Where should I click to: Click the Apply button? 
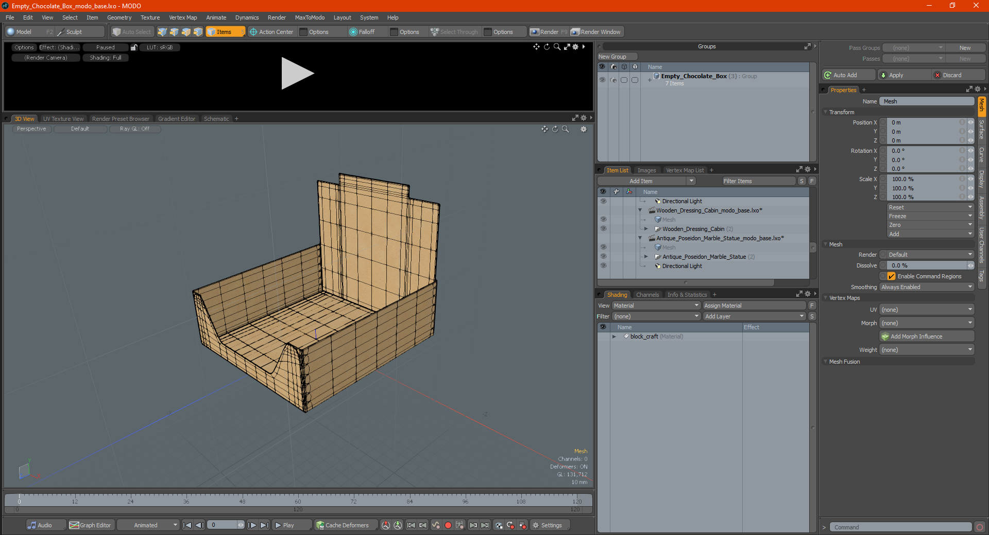tap(904, 75)
